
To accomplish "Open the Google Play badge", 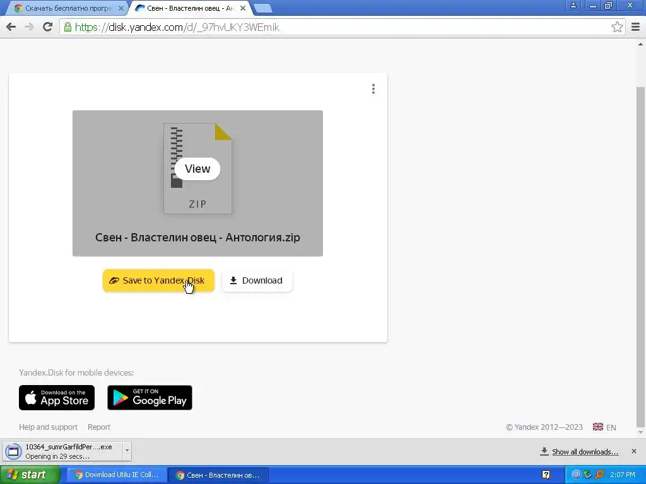I will tap(150, 398).
